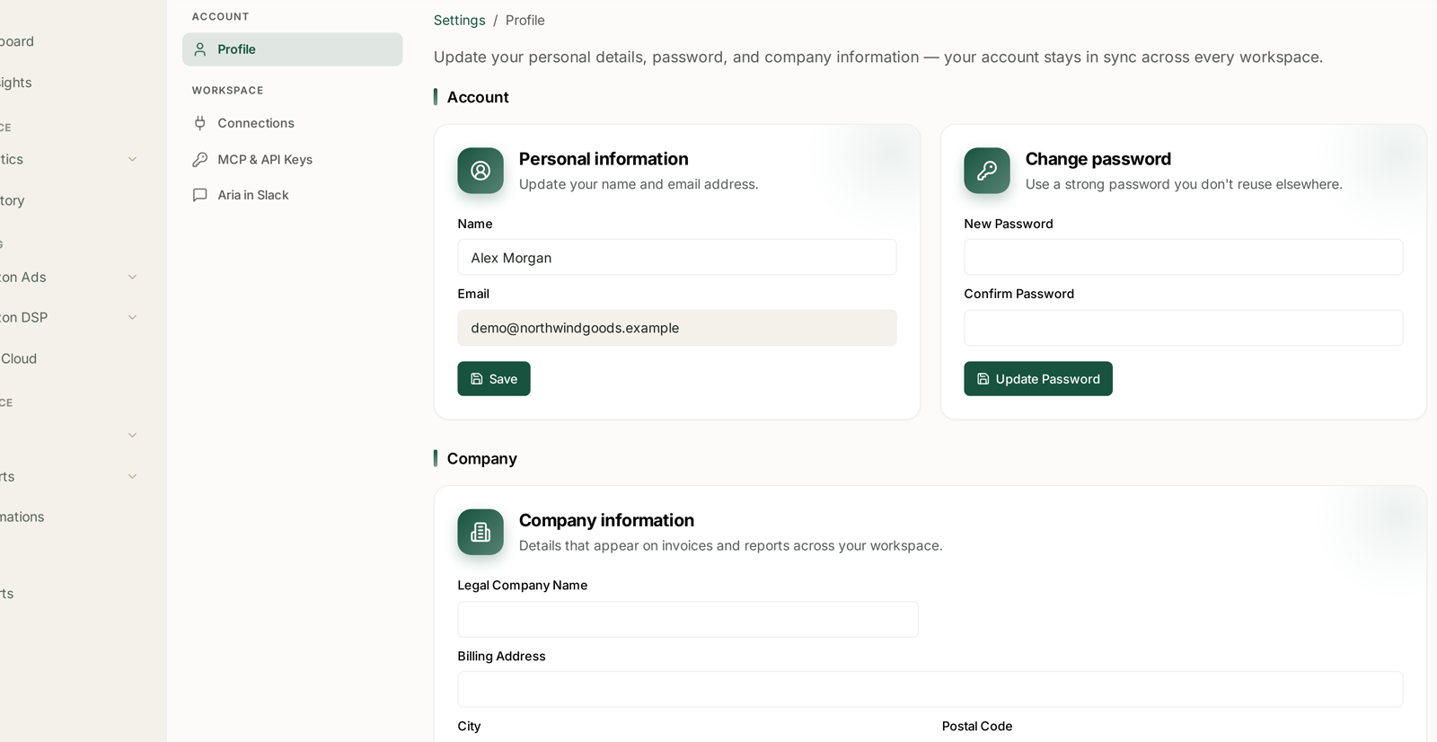Go to Settings via breadcrumb link
This screenshot has height=742, width=1437.
(459, 20)
